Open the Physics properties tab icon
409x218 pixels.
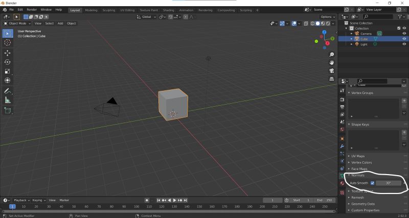coord(342,161)
